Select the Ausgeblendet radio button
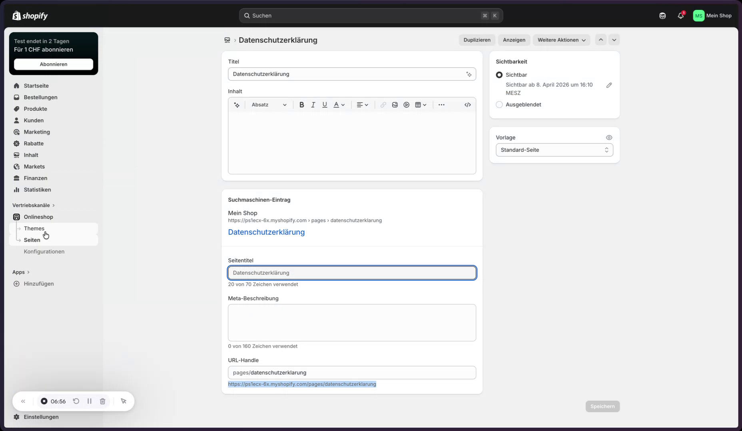742x431 pixels. (x=499, y=105)
